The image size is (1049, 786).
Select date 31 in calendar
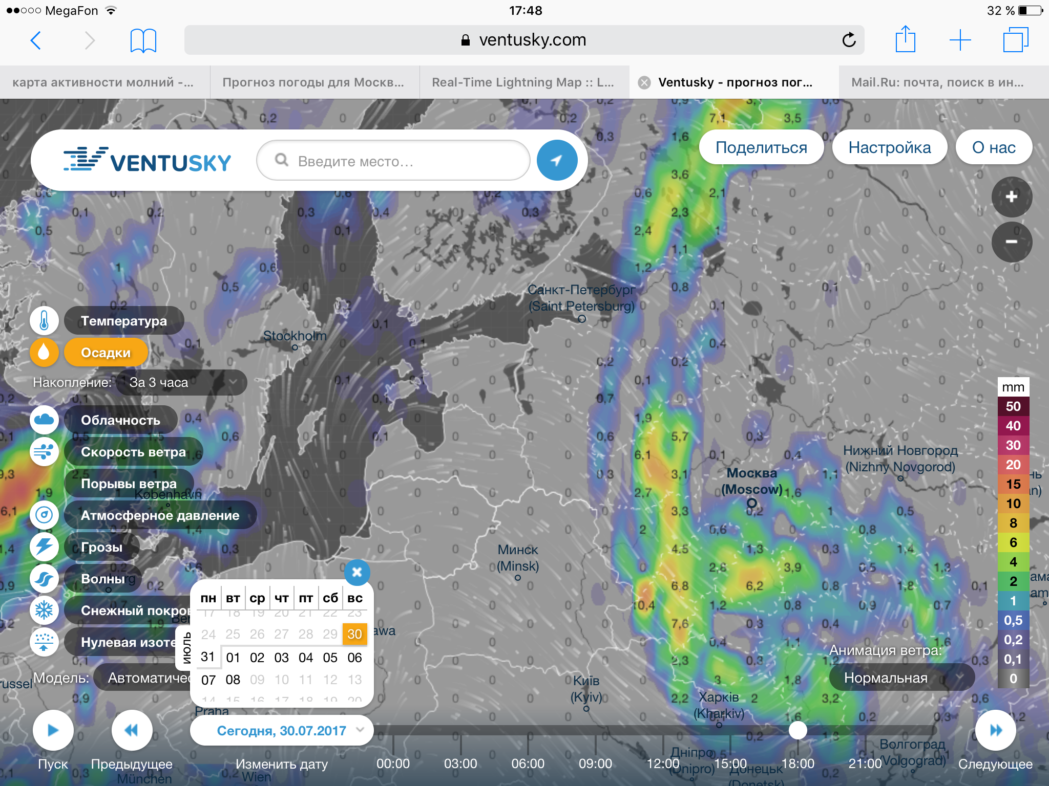207,657
